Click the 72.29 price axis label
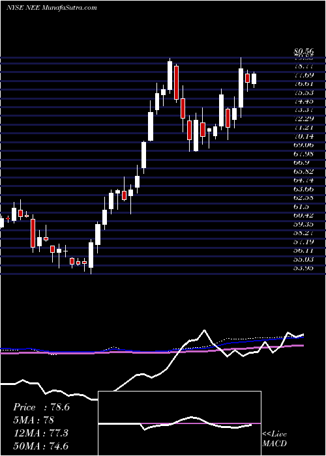Image resolution: width=326 pixels, height=456 pixels. pyautogui.click(x=303, y=119)
